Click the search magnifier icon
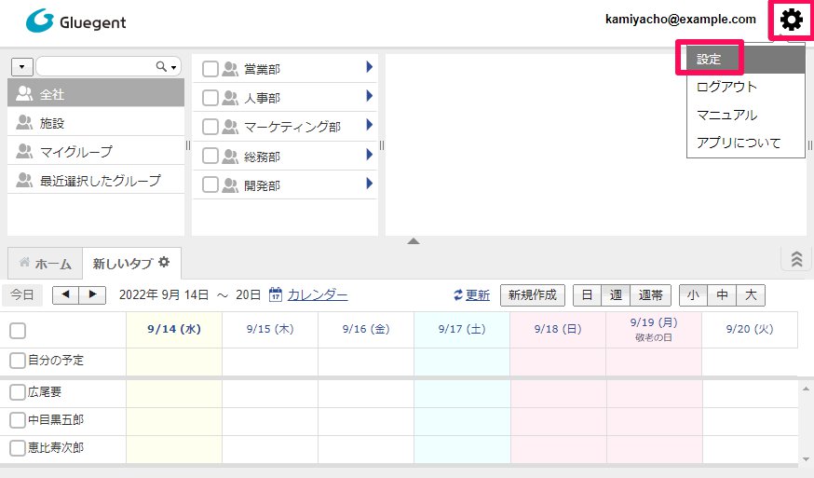This screenshot has width=814, height=478. [x=161, y=66]
